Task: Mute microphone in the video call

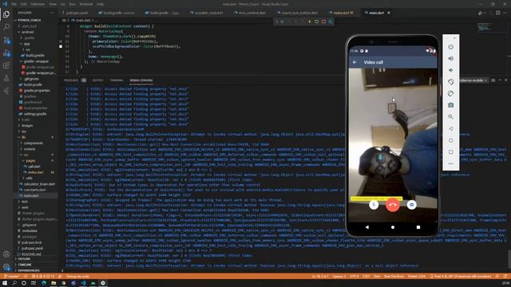Action: (x=374, y=205)
